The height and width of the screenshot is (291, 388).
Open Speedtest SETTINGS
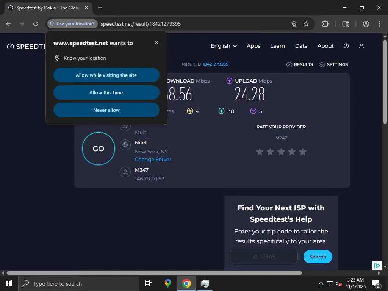(333, 64)
